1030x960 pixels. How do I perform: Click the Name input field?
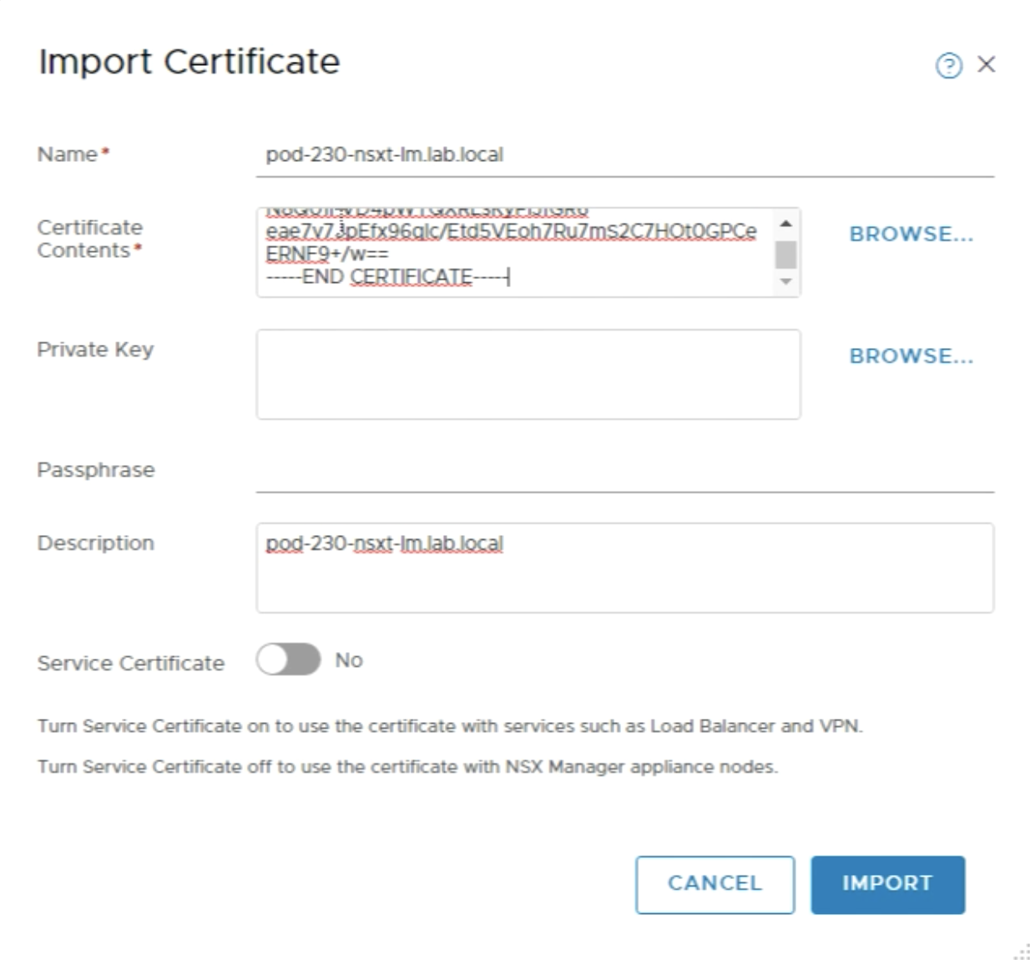[624, 155]
